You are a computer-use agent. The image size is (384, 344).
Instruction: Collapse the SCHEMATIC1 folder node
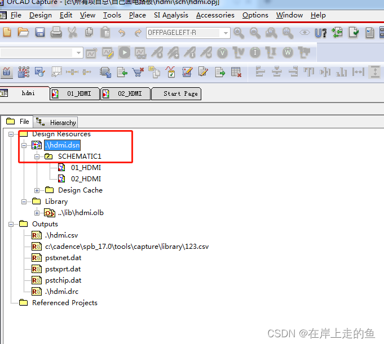pyautogui.click(x=37, y=157)
